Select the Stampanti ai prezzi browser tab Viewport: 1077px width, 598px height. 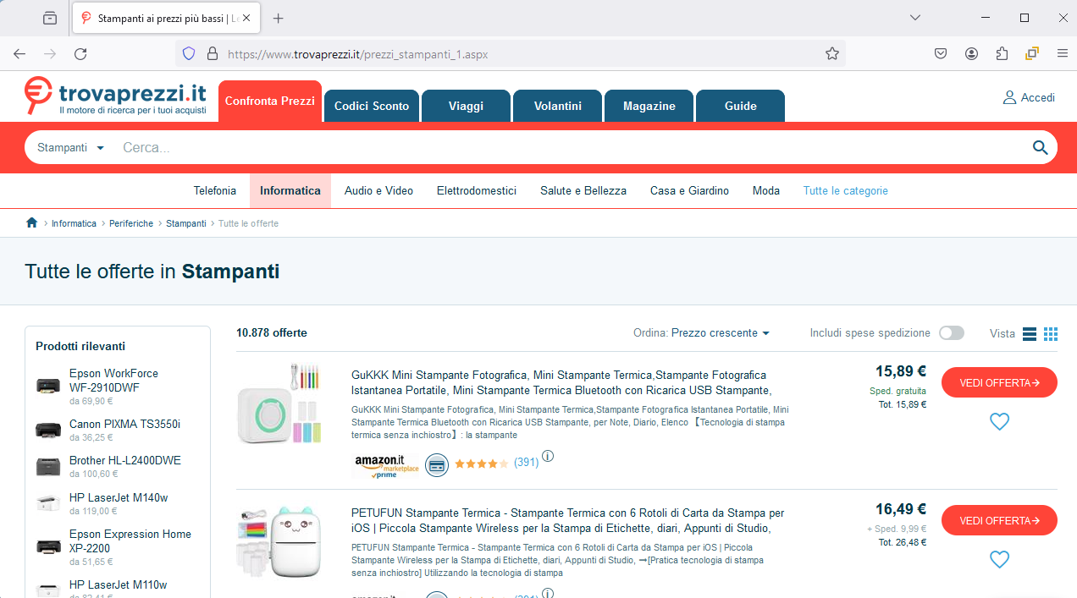click(167, 18)
